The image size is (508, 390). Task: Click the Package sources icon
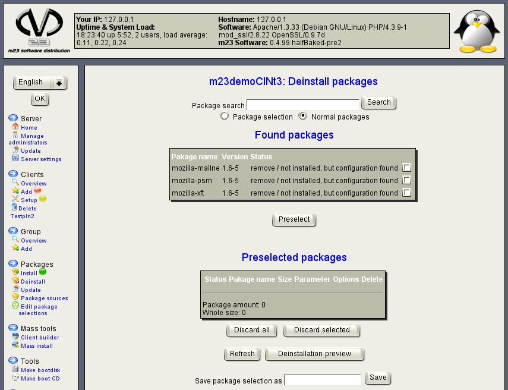[x=15, y=297]
